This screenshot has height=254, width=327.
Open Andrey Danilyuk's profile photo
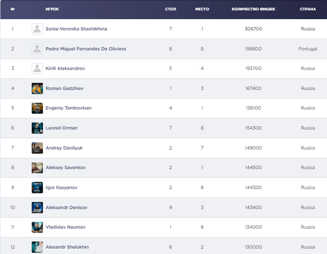[37, 148]
